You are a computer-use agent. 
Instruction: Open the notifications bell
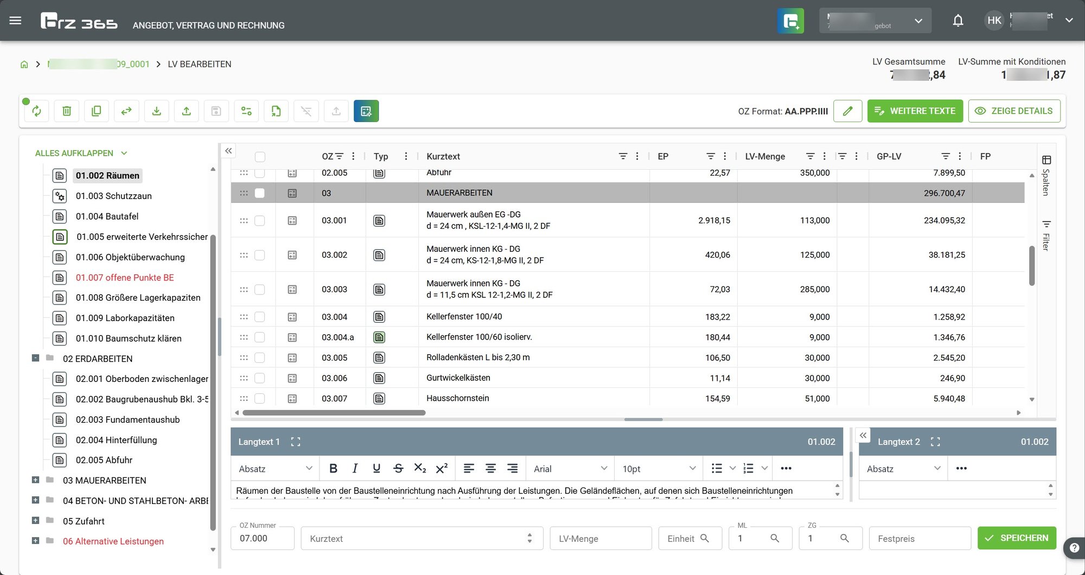pyautogui.click(x=958, y=21)
